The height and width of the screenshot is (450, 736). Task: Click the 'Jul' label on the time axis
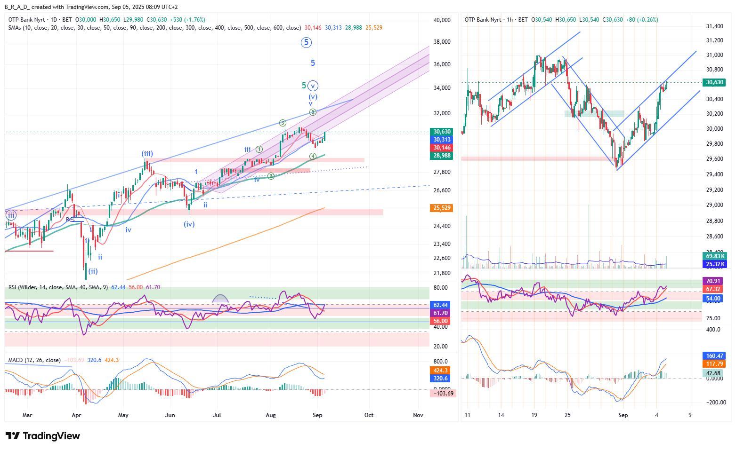tap(217, 415)
